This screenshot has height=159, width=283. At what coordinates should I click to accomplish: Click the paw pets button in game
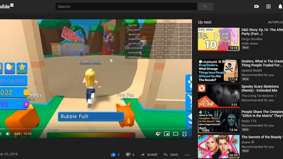click(x=189, y=83)
